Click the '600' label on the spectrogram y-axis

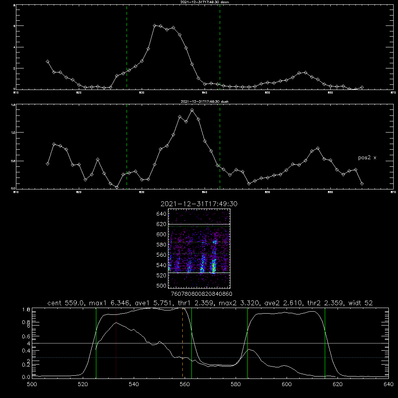tap(162, 234)
